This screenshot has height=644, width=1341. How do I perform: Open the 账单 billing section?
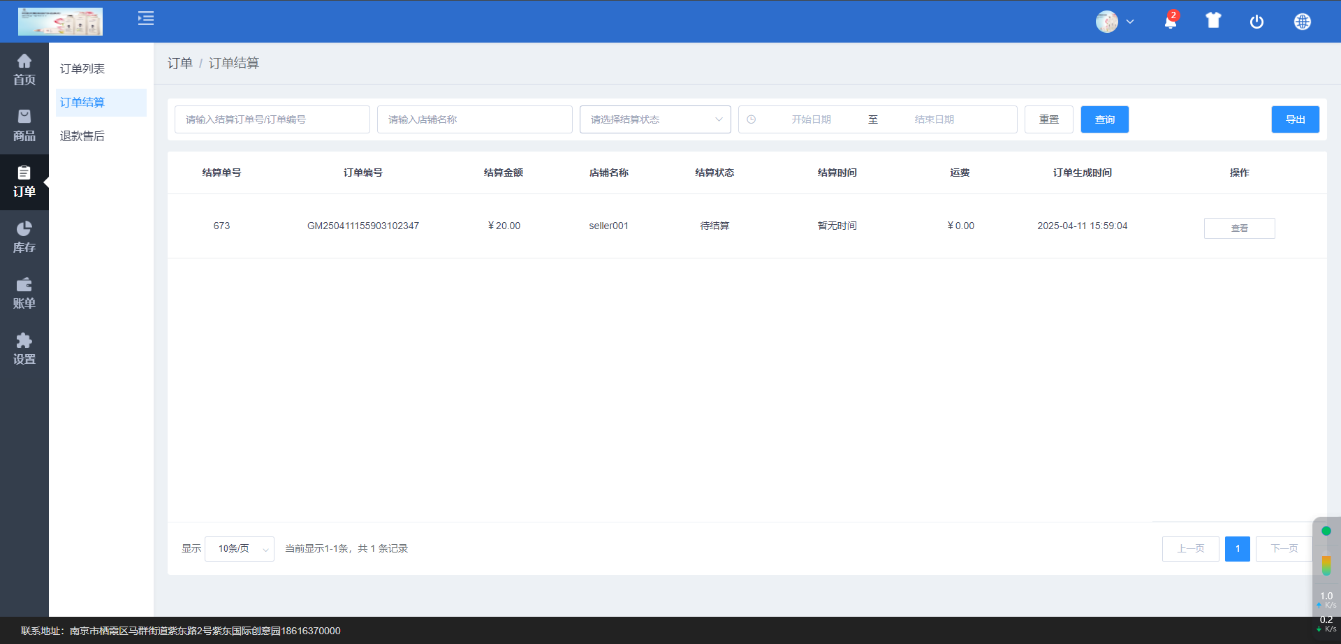(24, 293)
